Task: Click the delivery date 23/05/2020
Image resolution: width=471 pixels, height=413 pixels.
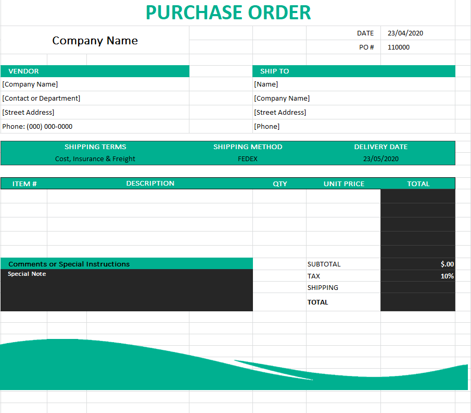Action: (x=381, y=159)
